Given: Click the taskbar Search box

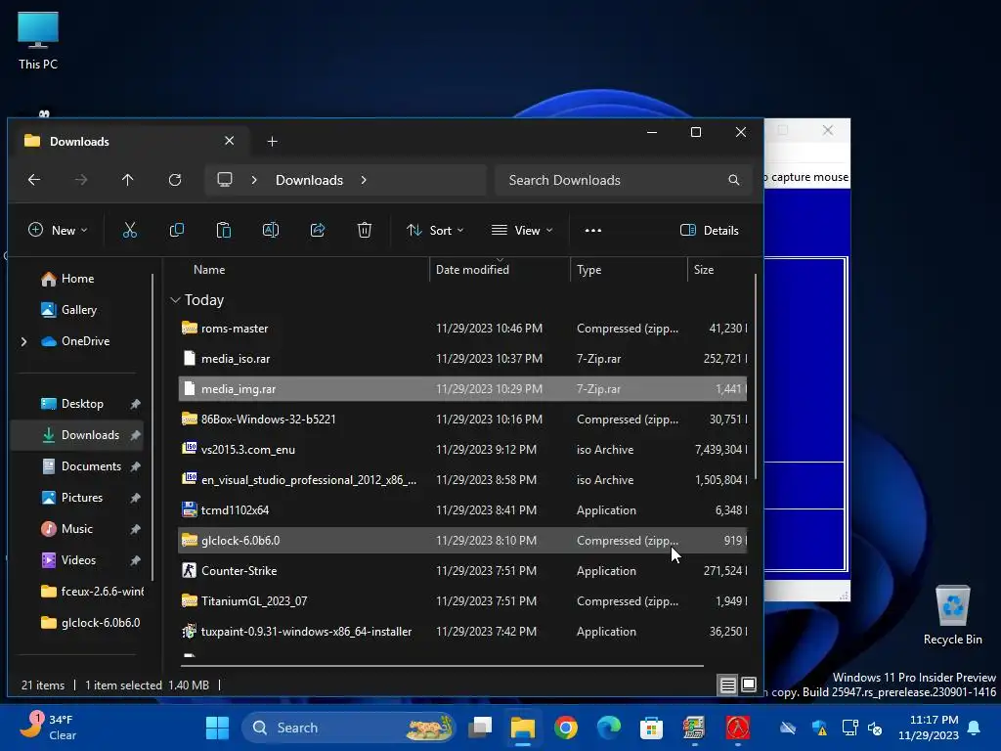Looking at the screenshot, I should pos(349,728).
